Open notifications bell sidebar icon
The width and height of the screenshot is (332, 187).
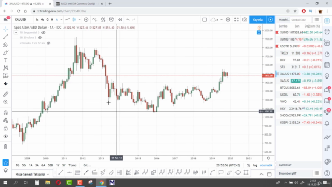click(x=327, y=123)
